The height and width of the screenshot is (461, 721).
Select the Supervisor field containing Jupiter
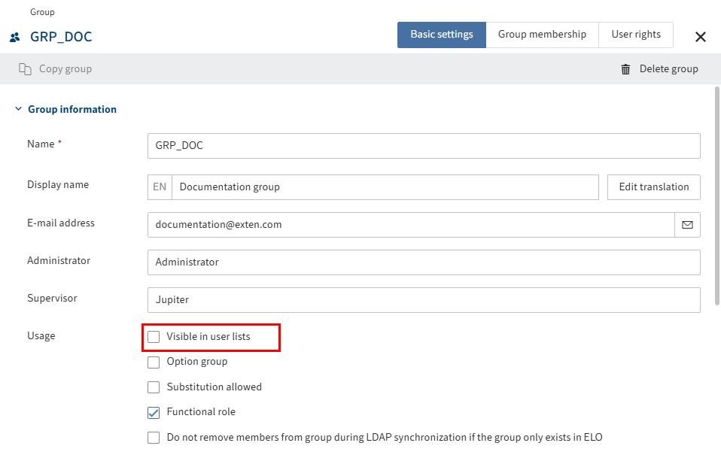[x=423, y=299]
